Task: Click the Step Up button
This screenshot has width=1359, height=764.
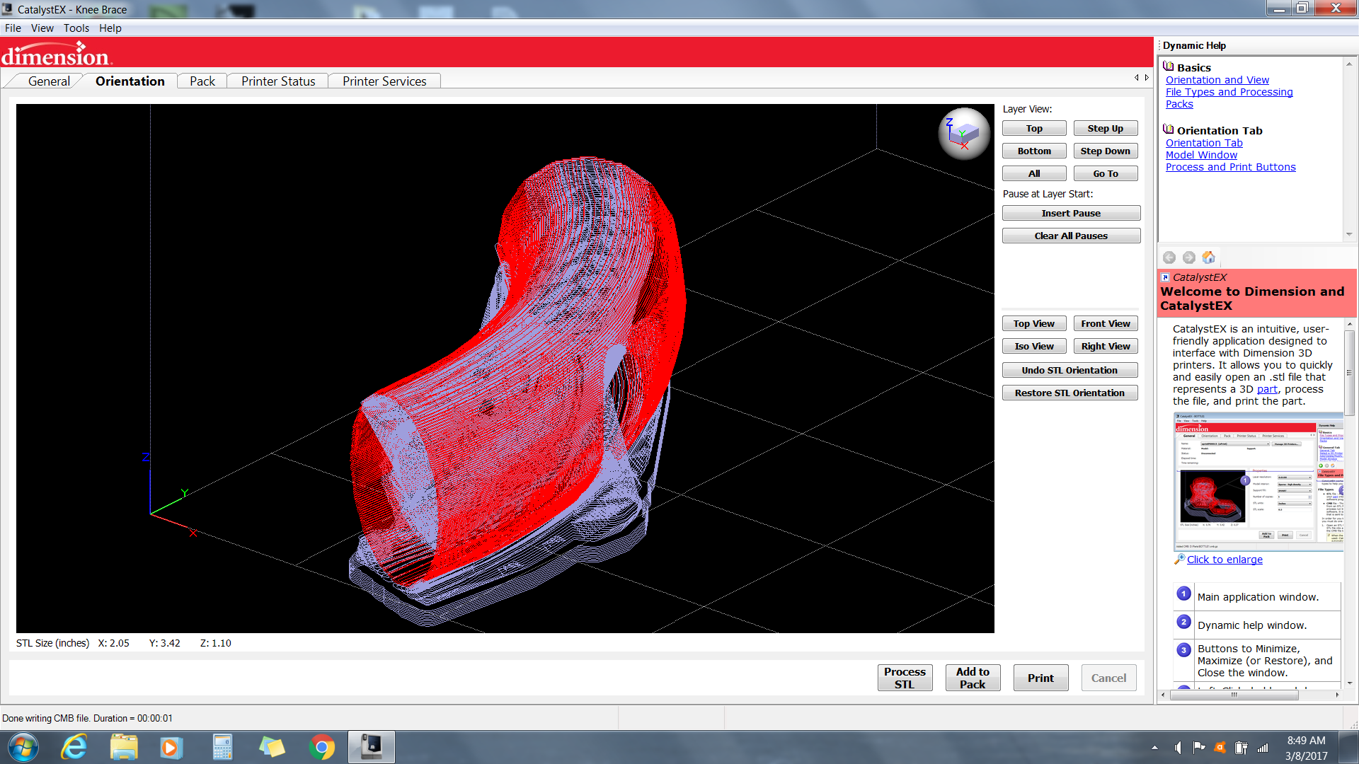Action: click(x=1106, y=128)
